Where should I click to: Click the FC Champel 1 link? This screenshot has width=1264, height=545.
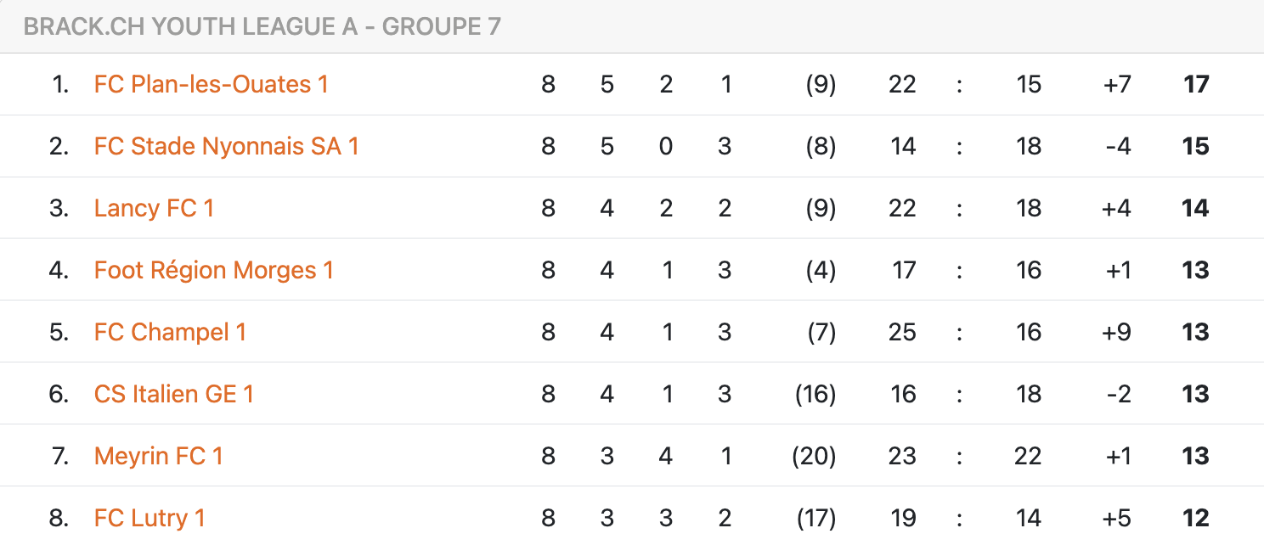[x=170, y=332]
